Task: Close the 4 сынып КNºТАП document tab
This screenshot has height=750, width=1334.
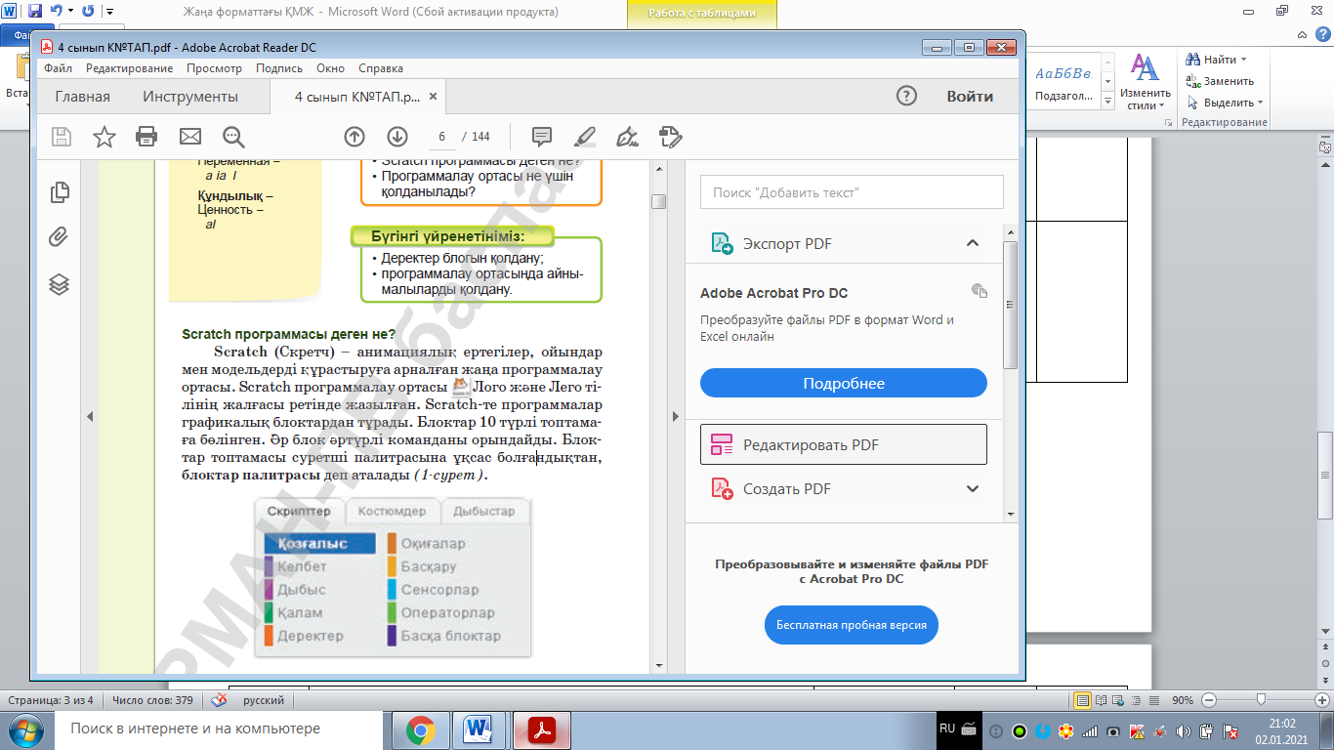Action: tap(435, 97)
